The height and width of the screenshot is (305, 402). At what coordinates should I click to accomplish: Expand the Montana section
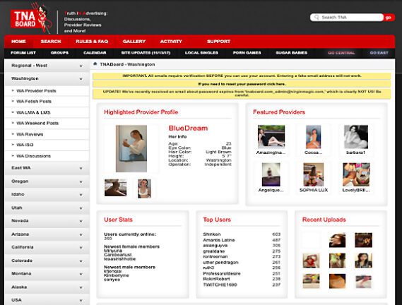click(x=47, y=273)
